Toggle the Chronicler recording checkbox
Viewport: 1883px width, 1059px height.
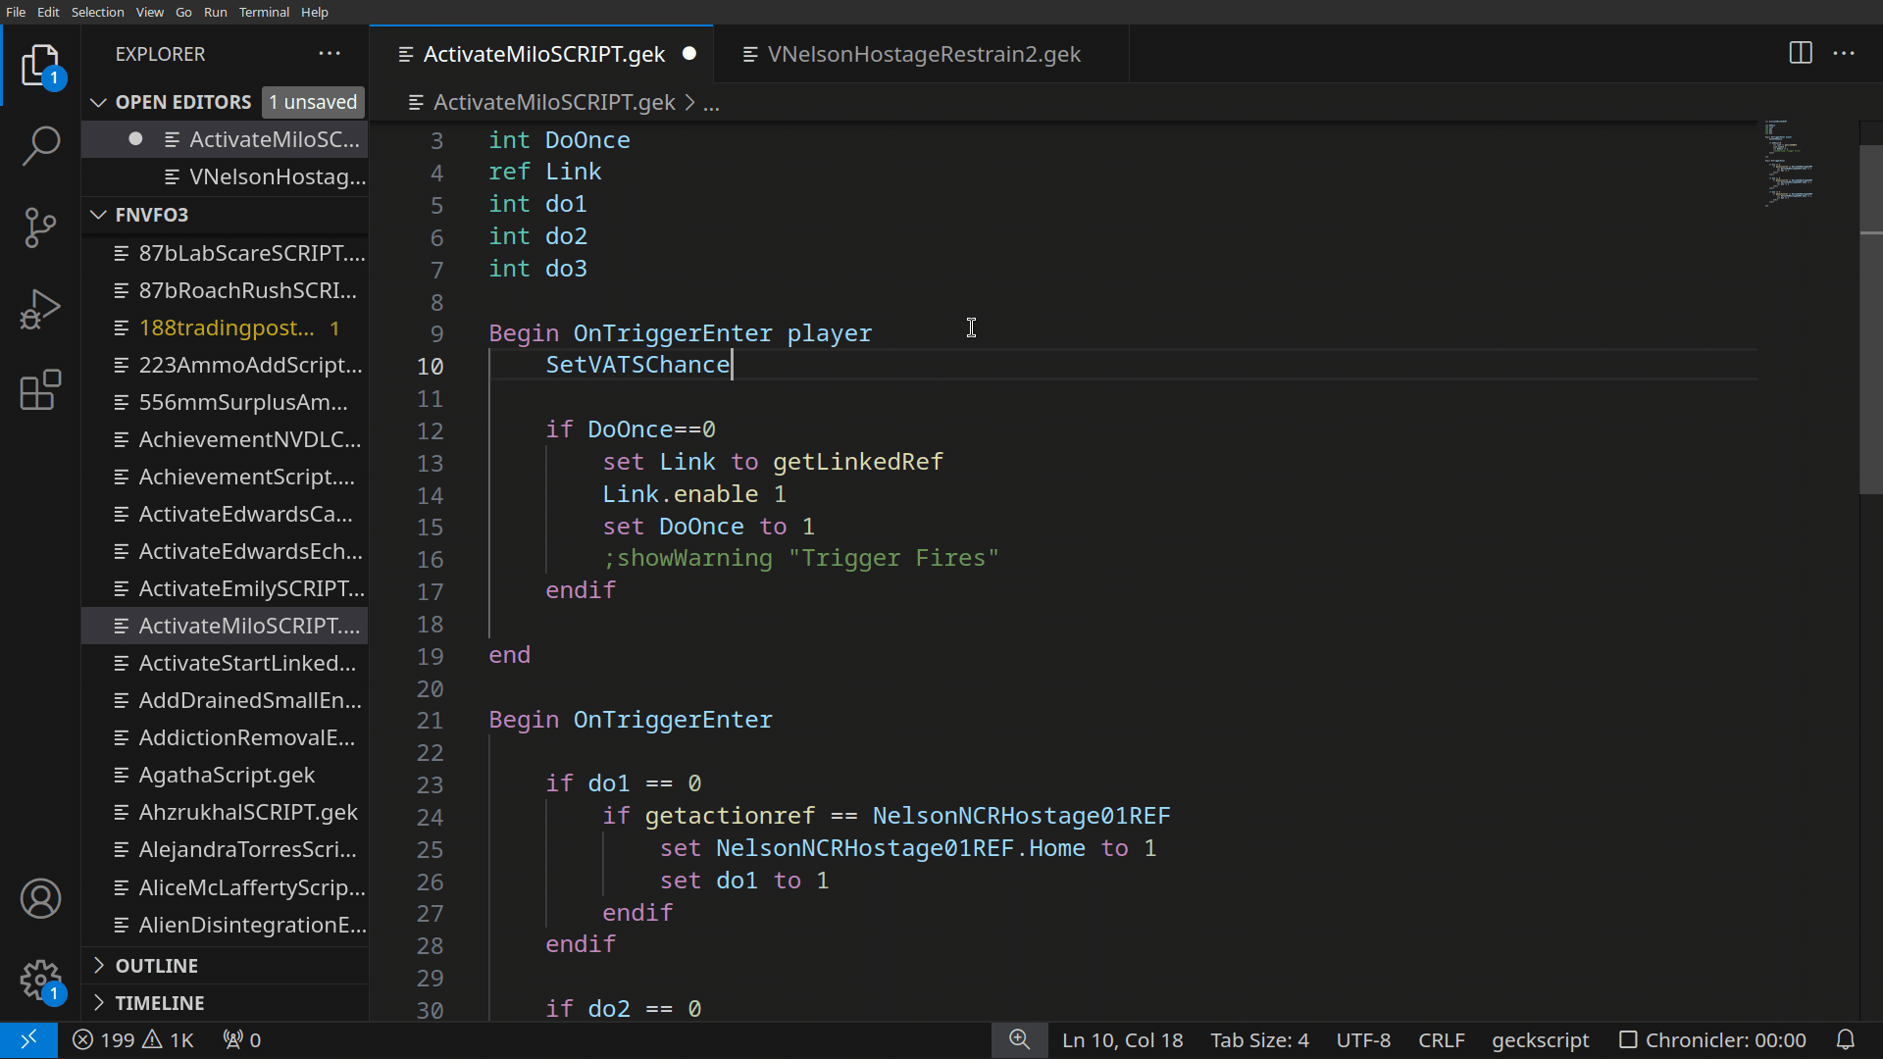click(1628, 1039)
